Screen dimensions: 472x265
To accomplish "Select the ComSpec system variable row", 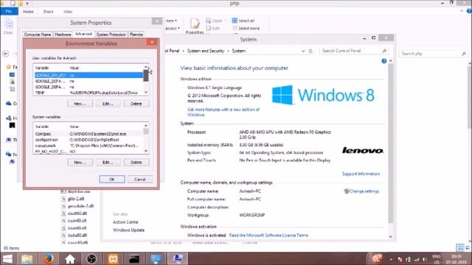I will pos(88,134).
